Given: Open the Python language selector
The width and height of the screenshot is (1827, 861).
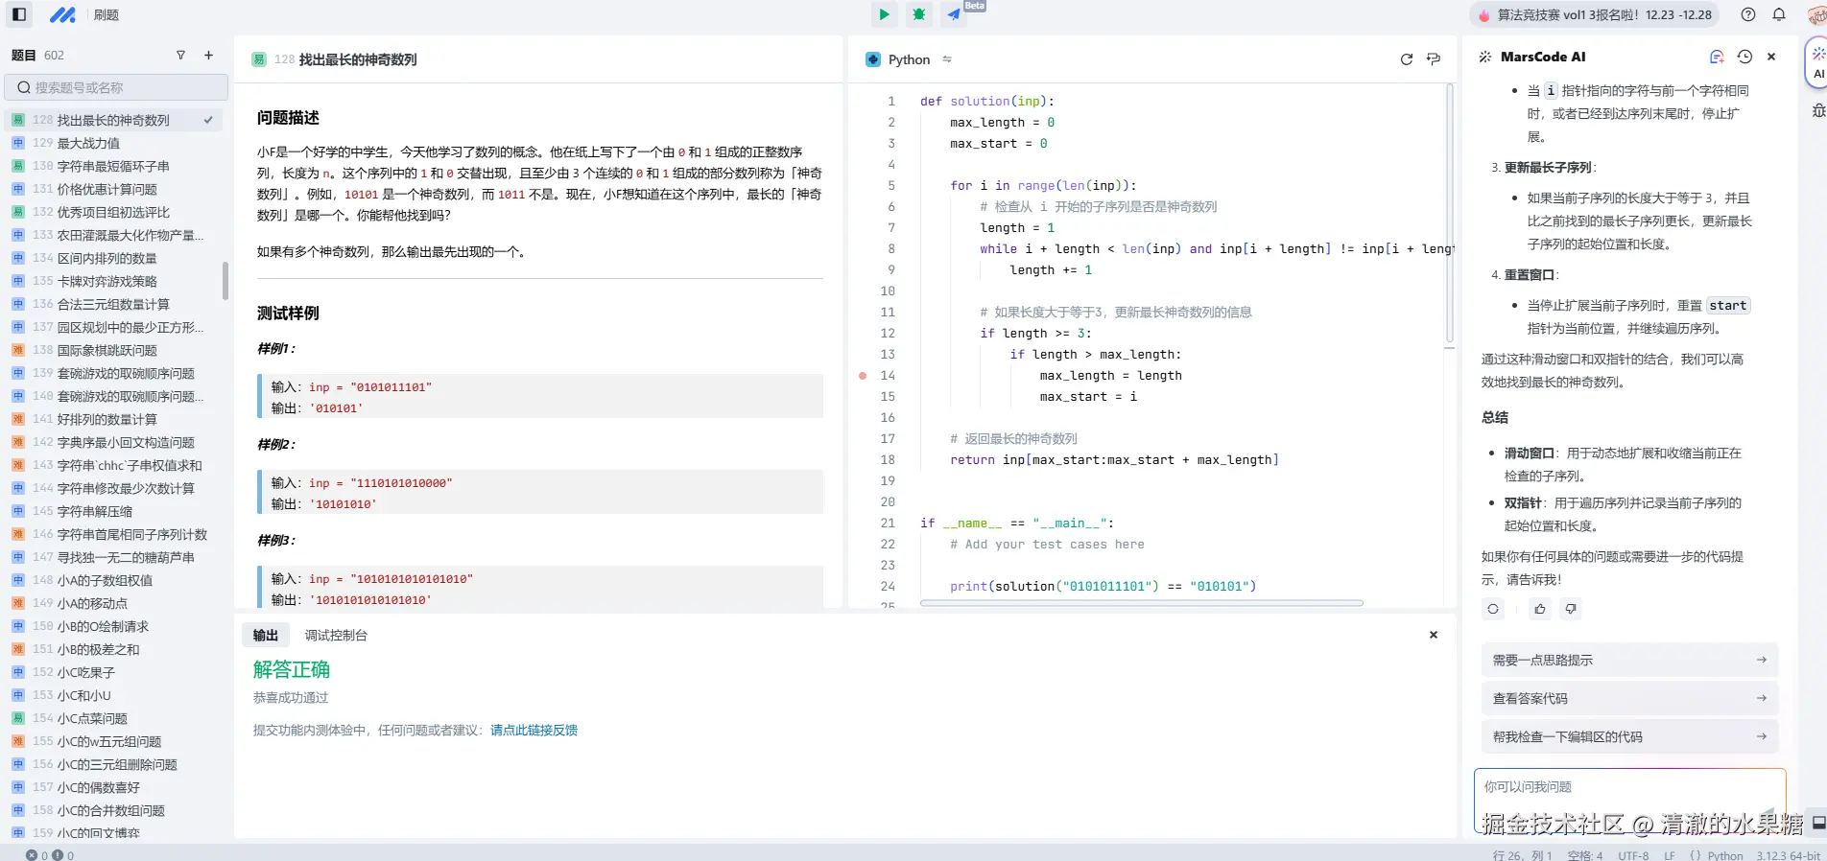Looking at the screenshot, I should 909,59.
